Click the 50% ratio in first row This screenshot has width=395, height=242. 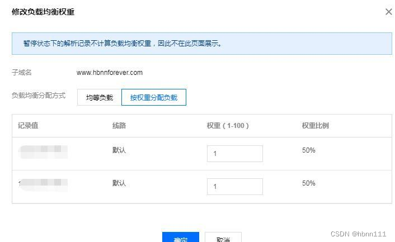[309, 150]
